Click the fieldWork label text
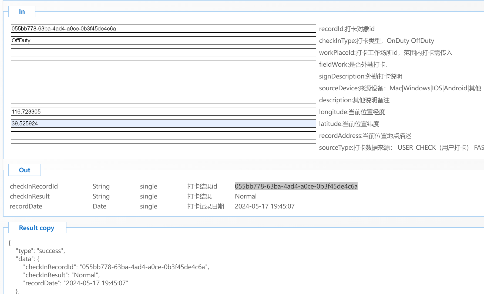The height and width of the screenshot is (294, 484). click(x=353, y=64)
